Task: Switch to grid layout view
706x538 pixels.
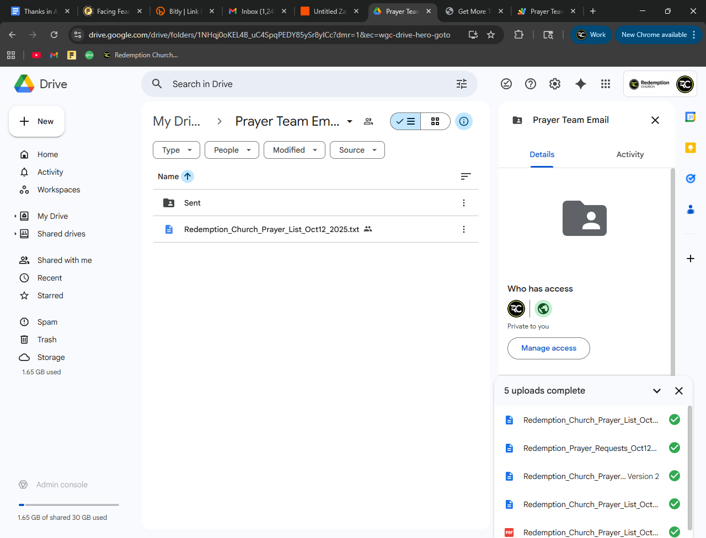Action: click(435, 121)
